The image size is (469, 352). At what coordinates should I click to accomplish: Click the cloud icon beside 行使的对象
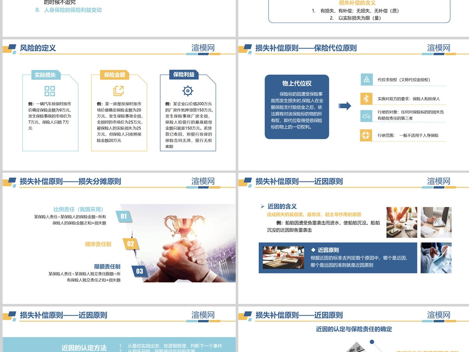(x=366, y=116)
